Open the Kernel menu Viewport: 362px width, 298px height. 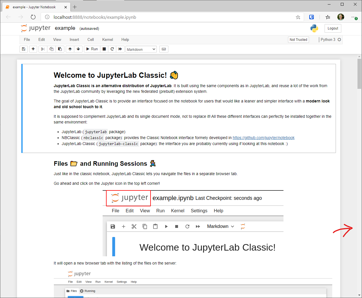[108, 40]
